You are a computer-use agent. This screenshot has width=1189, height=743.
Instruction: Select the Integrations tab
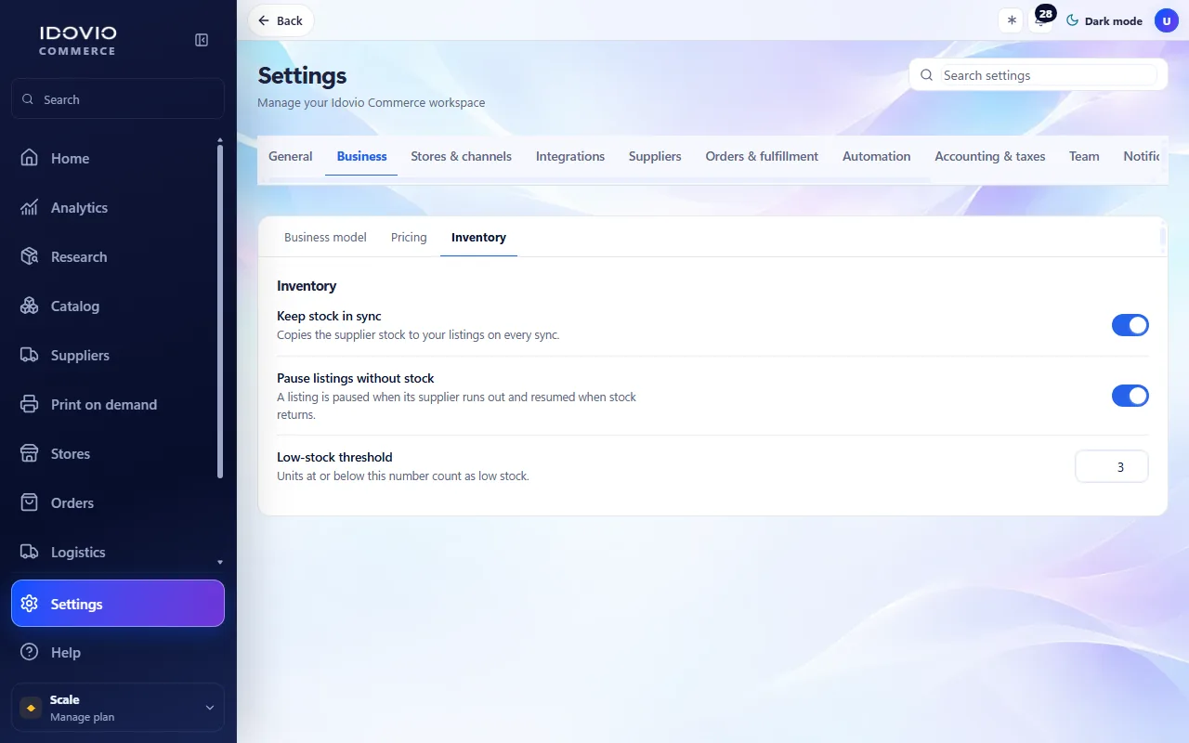tap(570, 156)
